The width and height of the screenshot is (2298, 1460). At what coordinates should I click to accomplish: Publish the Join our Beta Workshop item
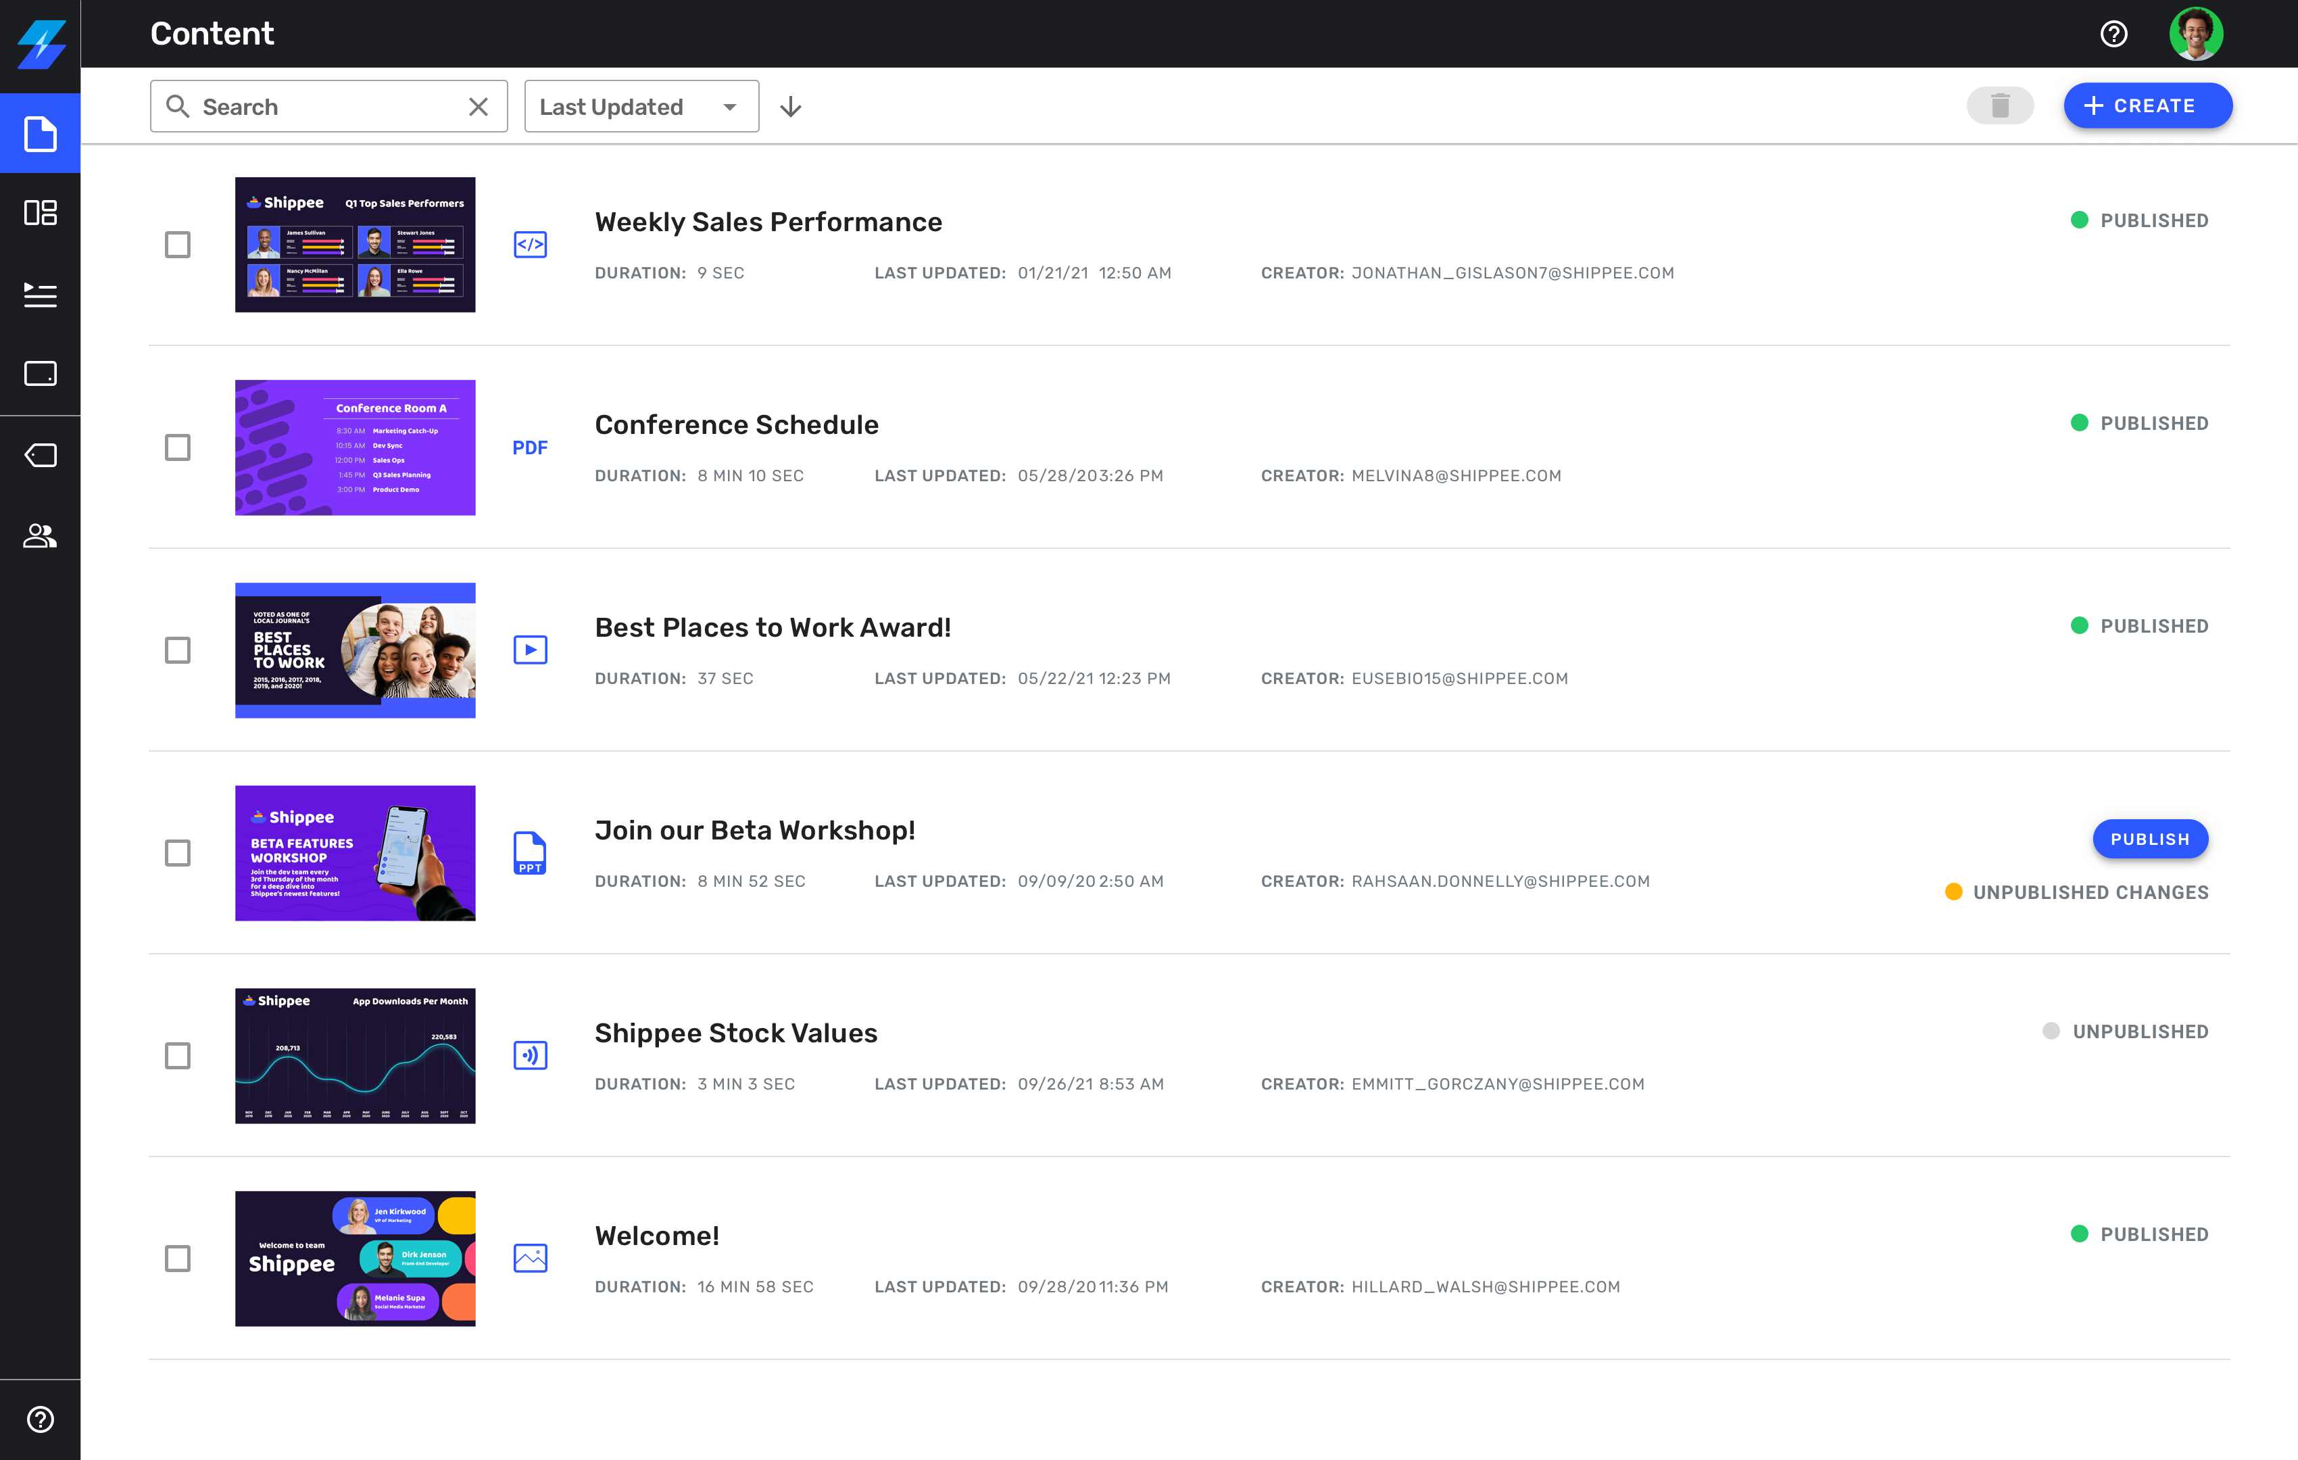click(2149, 839)
